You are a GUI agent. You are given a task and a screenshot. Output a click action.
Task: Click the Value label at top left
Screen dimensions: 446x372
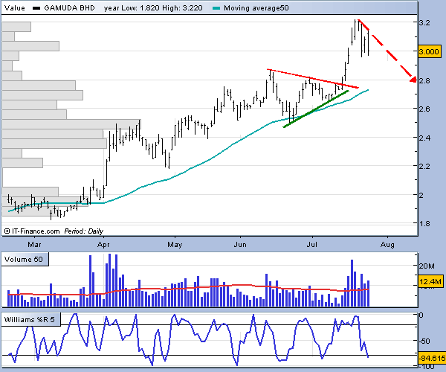[x=15, y=8]
